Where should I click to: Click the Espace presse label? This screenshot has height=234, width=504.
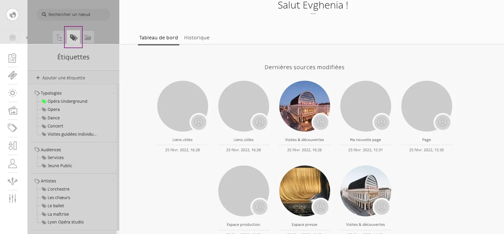(304, 225)
